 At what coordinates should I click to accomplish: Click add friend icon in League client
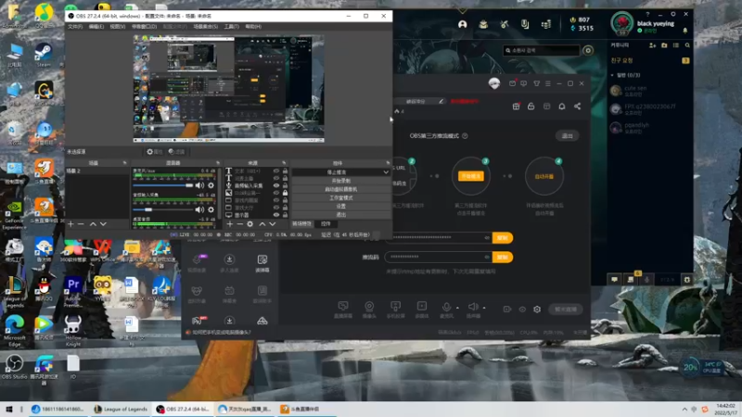653,45
